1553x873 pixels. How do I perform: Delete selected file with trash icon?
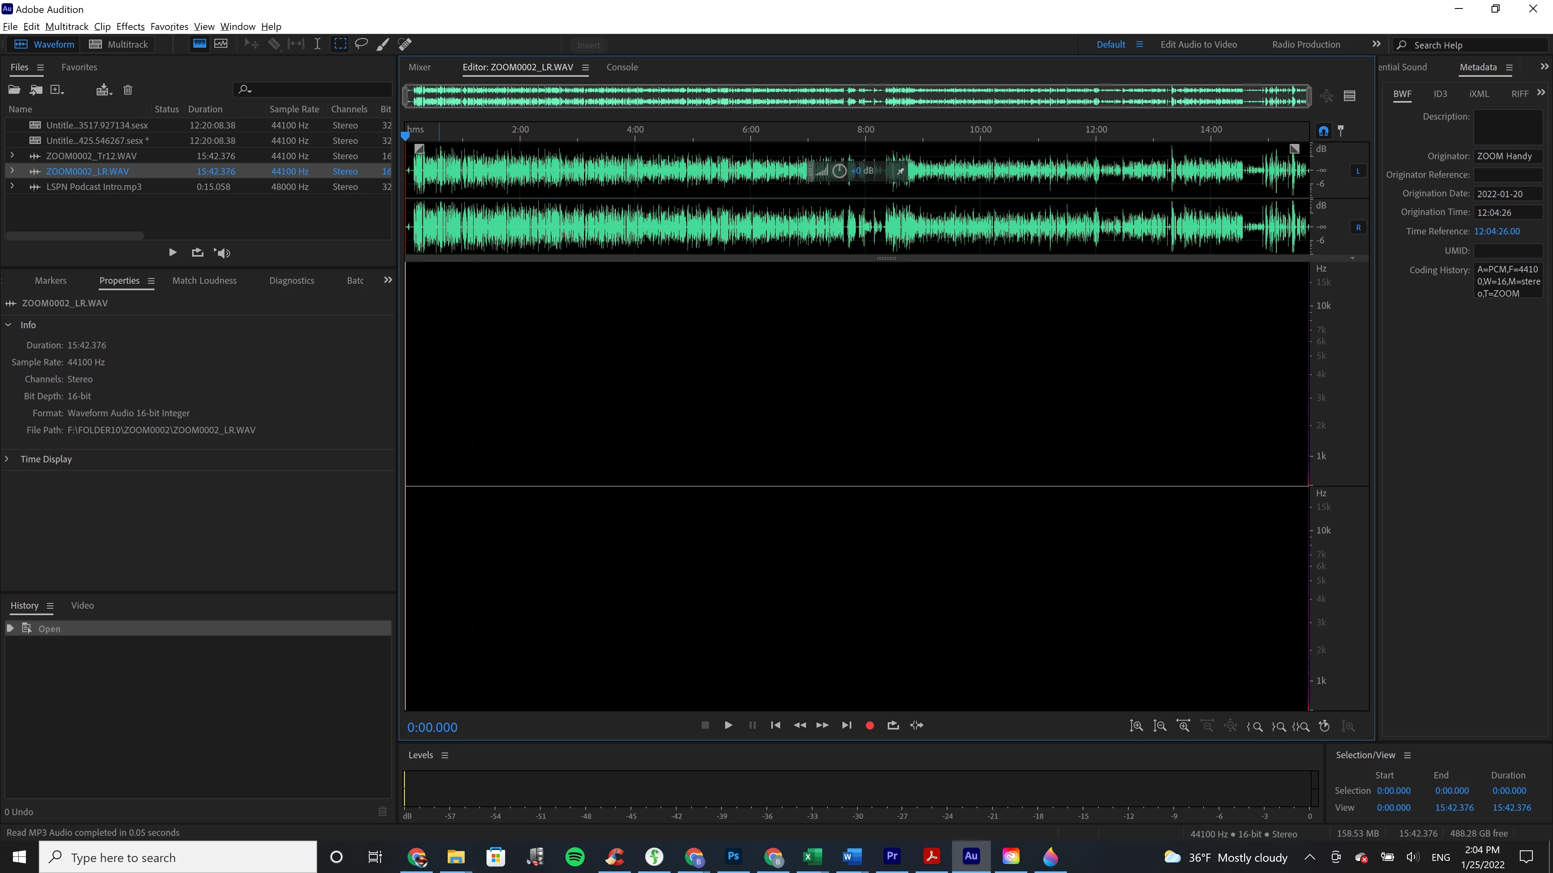tap(128, 91)
